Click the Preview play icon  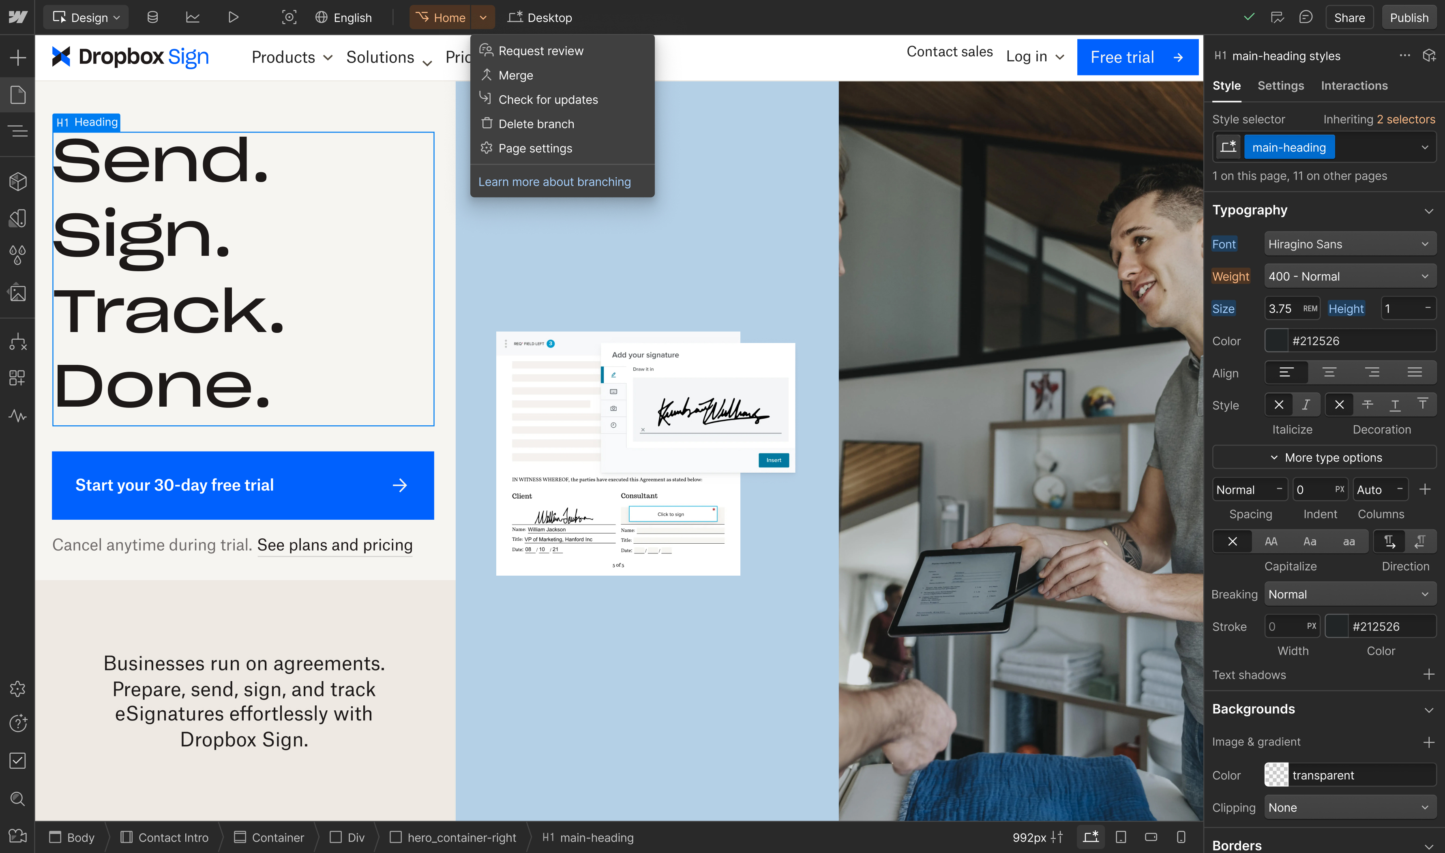tap(233, 17)
